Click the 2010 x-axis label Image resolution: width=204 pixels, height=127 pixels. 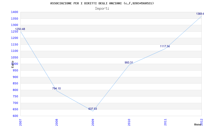[x=129, y=122]
